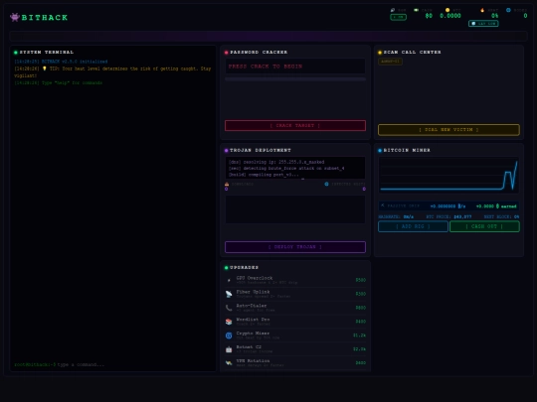Click the yellow Scam Call Center status dot

coord(380,53)
